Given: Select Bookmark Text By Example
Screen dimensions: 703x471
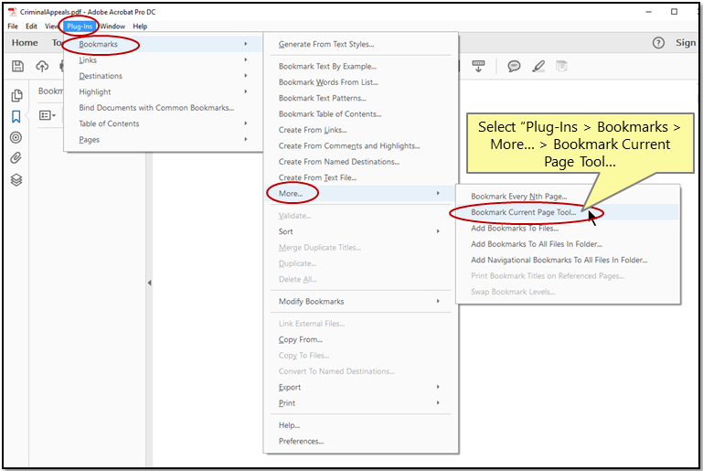Looking at the screenshot, I should point(327,67).
